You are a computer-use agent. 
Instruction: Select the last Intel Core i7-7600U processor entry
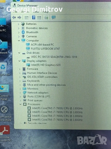pos(57,120)
